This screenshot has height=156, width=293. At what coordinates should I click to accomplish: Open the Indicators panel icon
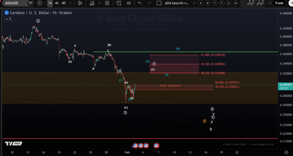(x=92, y=3)
